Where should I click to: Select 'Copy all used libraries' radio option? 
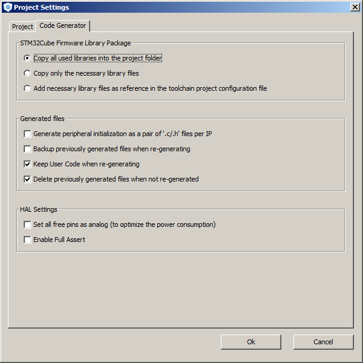pos(27,58)
